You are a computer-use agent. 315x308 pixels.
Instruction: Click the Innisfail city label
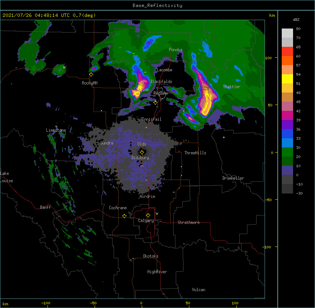(152, 119)
